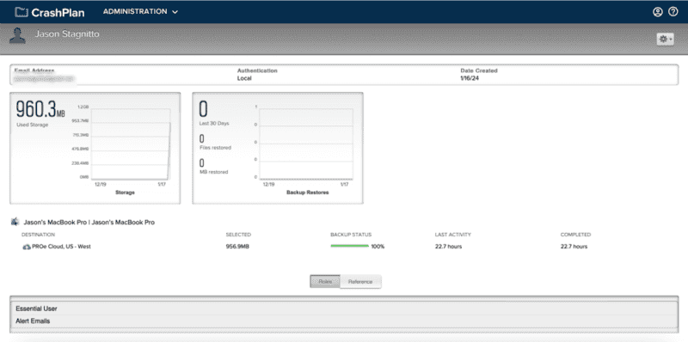Click the 960.3 MB used storage figure
The image size is (688, 342).
point(40,110)
